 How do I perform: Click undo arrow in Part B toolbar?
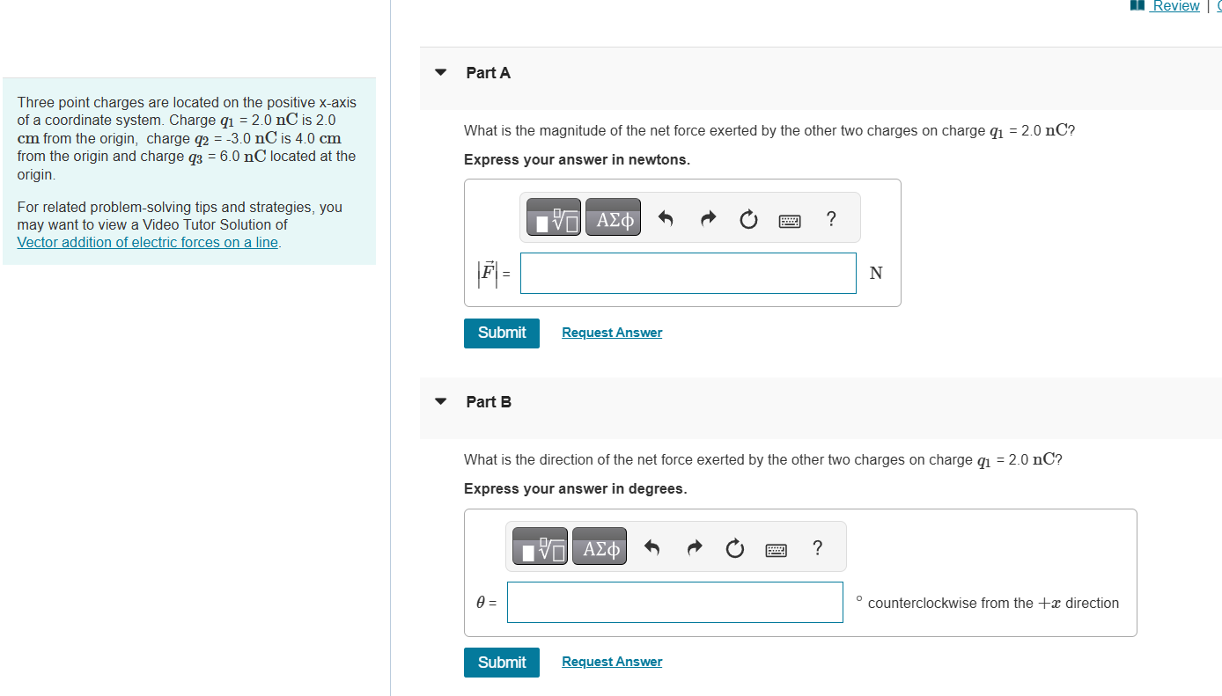[x=651, y=549]
